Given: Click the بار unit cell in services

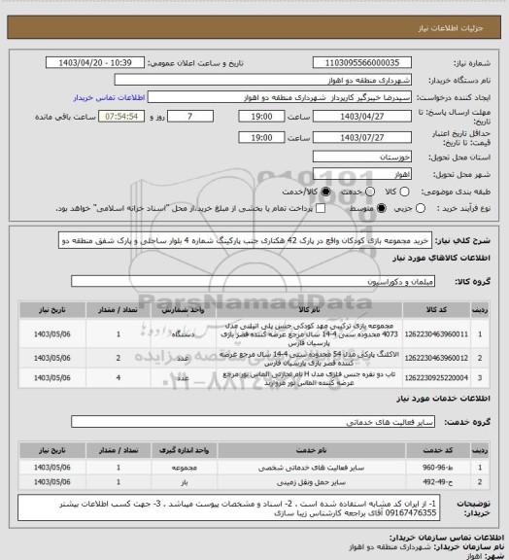Looking at the screenshot, I should [x=184, y=482].
